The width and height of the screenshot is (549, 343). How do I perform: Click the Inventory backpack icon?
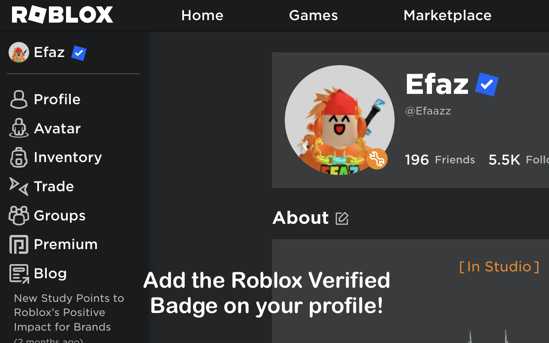click(x=19, y=157)
